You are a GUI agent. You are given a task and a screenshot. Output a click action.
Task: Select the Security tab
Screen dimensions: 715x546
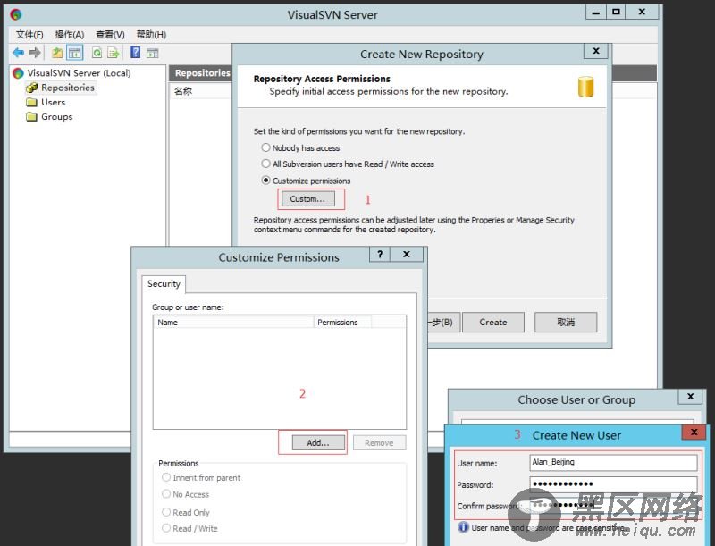(164, 283)
